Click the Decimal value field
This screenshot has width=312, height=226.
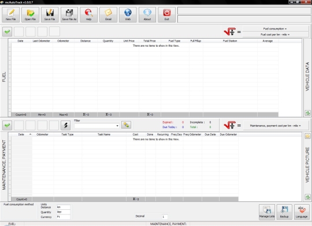[165, 217]
